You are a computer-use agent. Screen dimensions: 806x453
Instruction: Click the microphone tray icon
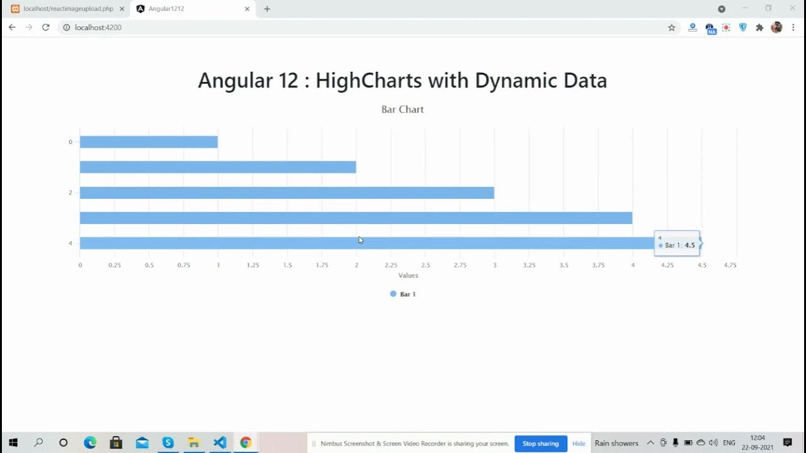click(676, 443)
